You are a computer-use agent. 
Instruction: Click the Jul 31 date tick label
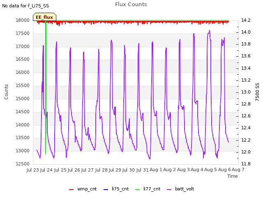click(x=143, y=170)
